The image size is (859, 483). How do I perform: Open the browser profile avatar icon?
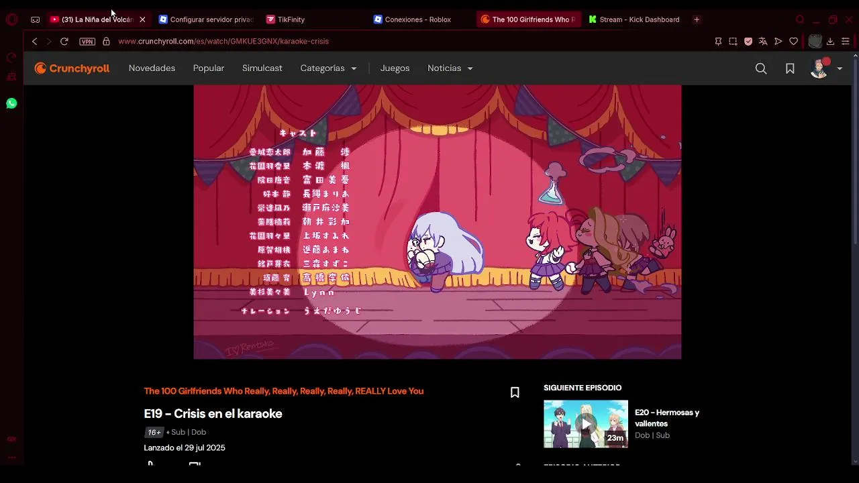point(815,42)
